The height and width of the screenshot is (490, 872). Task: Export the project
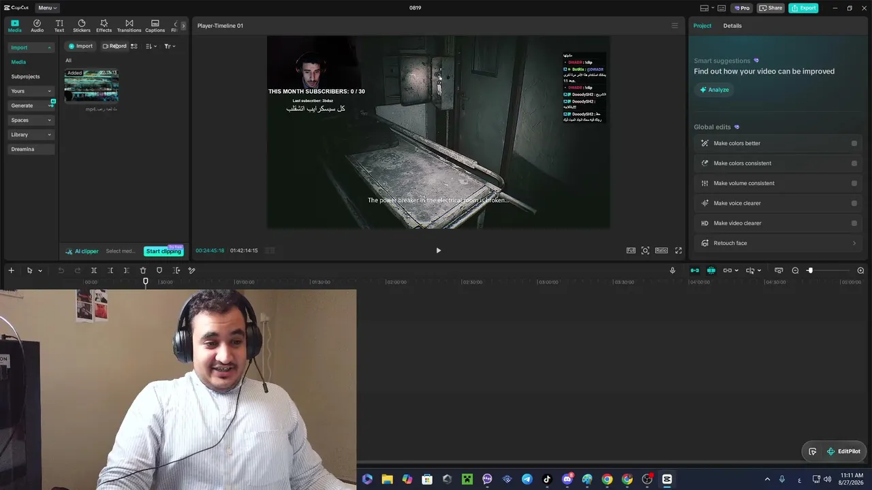(803, 8)
